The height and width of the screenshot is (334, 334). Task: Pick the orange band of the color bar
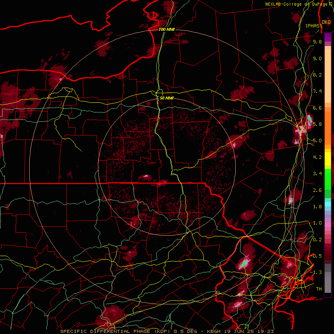click(x=328, y=126)
